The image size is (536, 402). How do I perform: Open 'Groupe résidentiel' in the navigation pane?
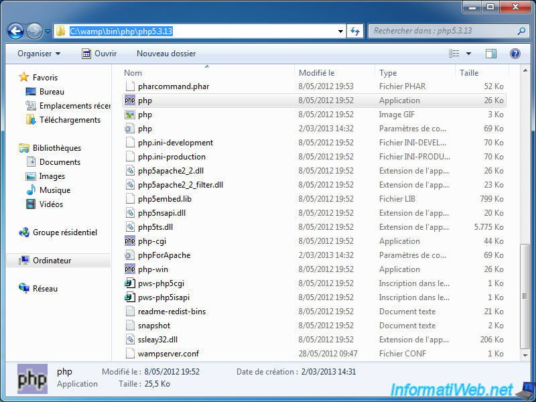coord(64,232)
